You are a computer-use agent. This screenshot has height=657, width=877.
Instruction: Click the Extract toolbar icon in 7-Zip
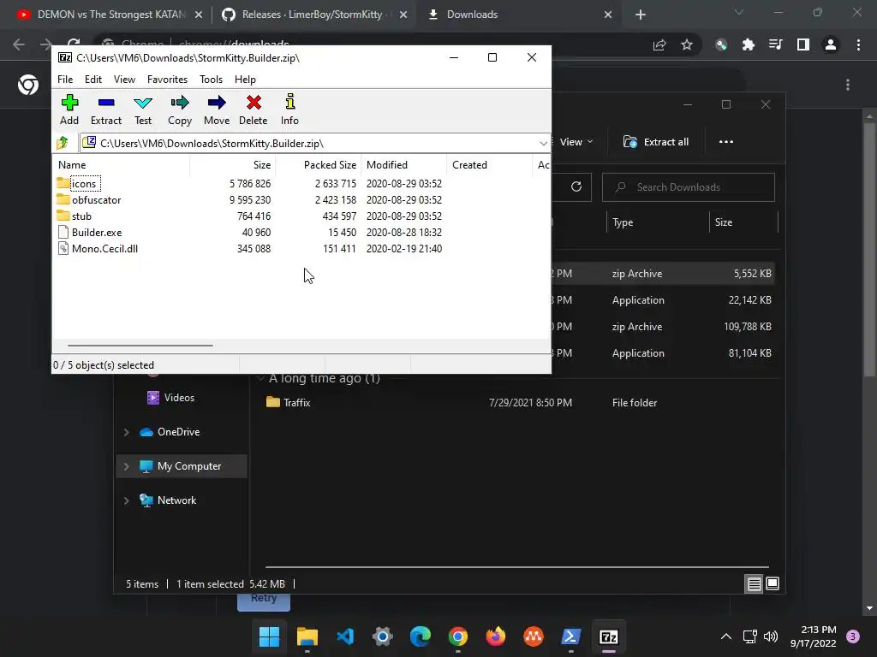click(x=105, y=110)
